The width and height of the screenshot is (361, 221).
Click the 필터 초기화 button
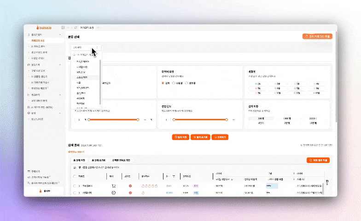(x=200, y=137)
